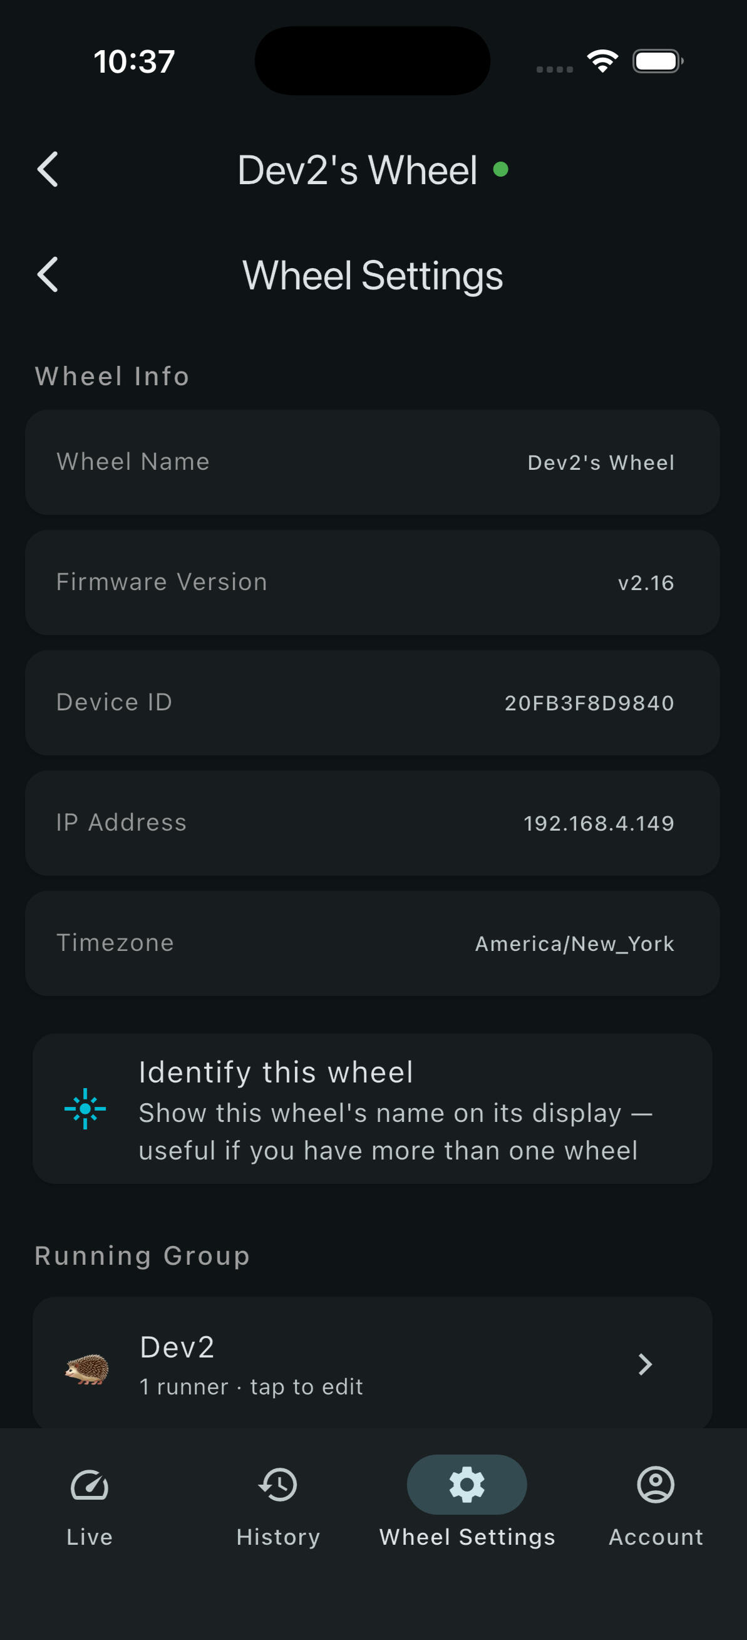Tap the Live speedometer icon
Viewport: 747px width, 1640px height.
[89, 1485]
